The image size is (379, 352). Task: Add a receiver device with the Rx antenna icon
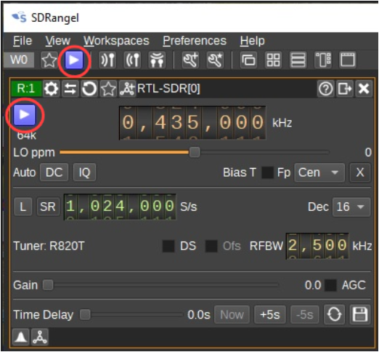tap(107, 60)
